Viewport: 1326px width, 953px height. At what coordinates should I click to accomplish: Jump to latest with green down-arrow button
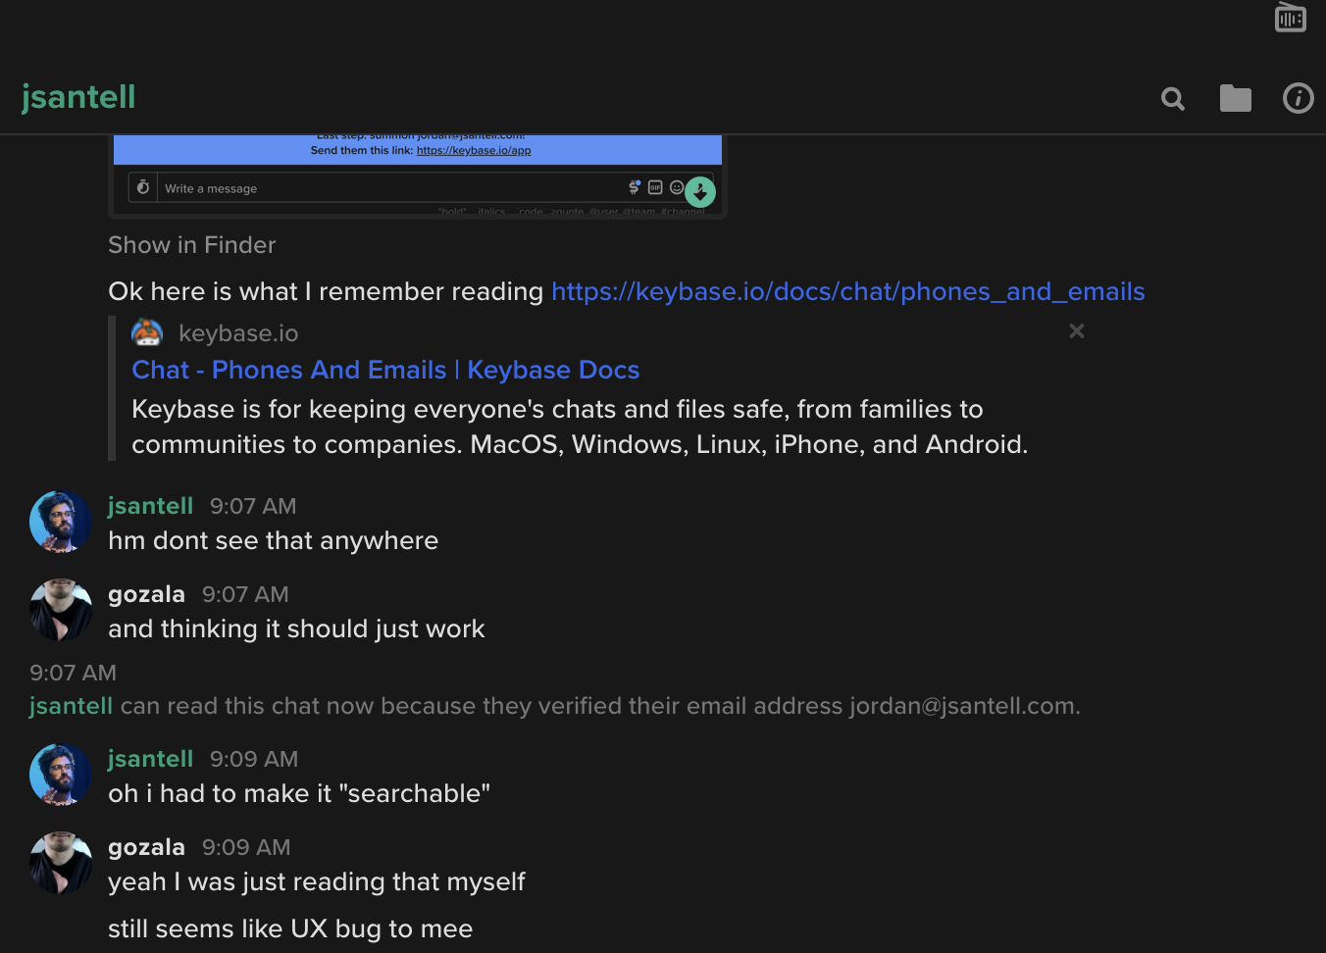[x=700, y=192]
